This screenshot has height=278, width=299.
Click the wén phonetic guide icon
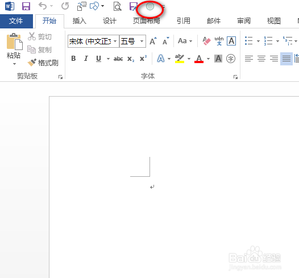tap(219, 41)
